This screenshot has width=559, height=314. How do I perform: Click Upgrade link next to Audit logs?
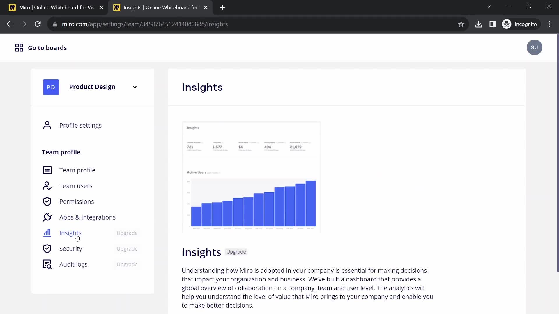tap(127, 264)
